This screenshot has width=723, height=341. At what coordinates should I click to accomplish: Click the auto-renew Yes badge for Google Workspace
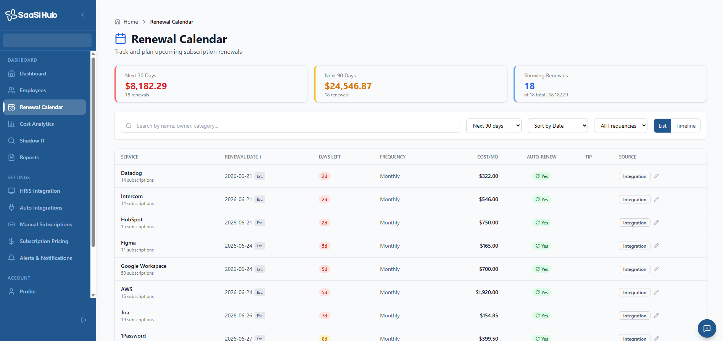541,269
